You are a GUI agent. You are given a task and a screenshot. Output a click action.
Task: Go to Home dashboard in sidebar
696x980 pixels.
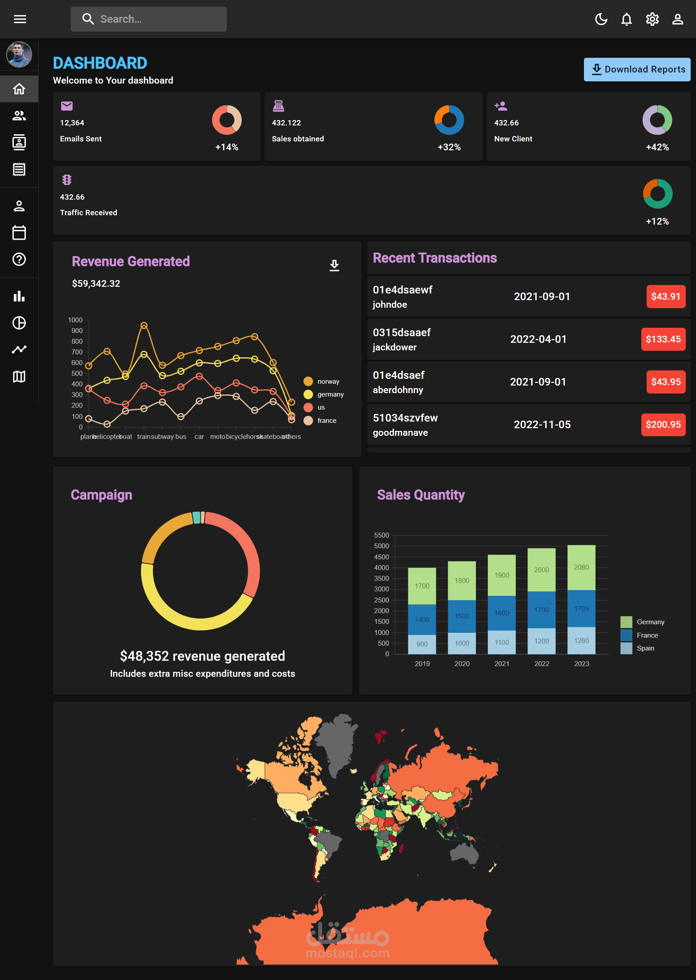point(19,89)
